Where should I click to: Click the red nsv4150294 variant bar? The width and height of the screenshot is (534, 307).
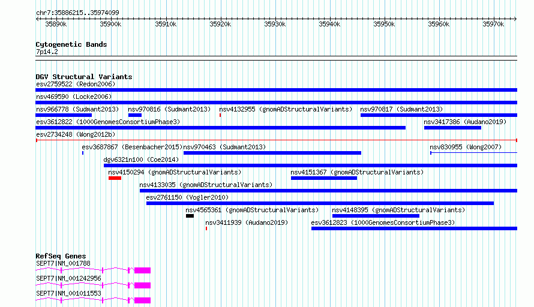point(115,178)
